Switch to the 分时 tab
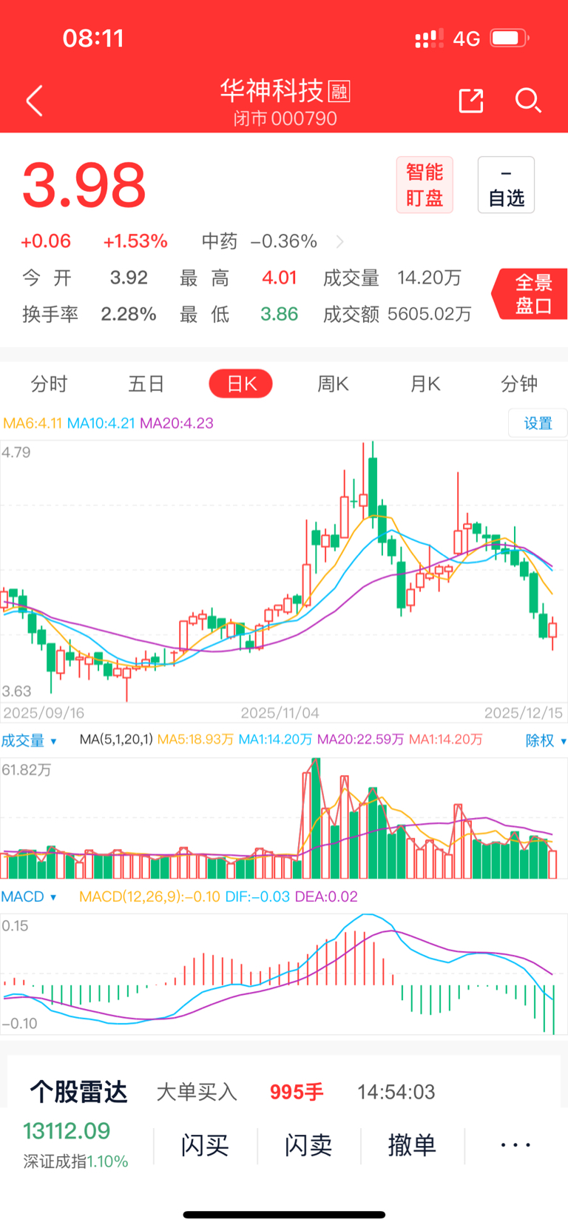Viewport: 568px width, 1231px height. coord(49,383)
